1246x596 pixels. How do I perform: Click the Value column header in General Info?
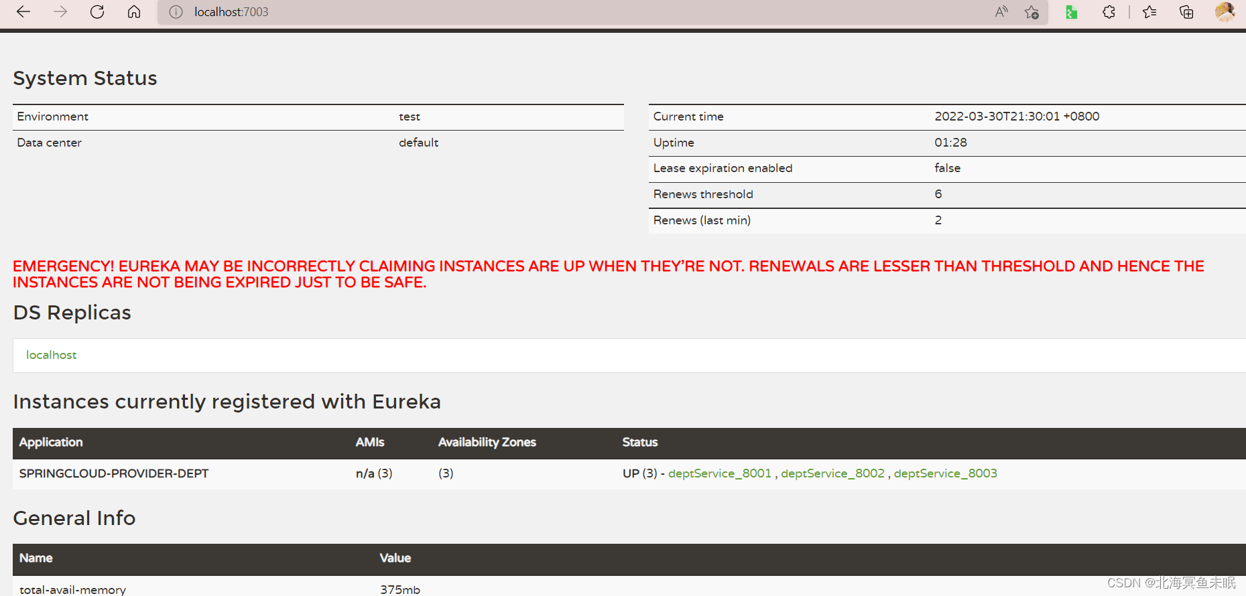point(395,558)
